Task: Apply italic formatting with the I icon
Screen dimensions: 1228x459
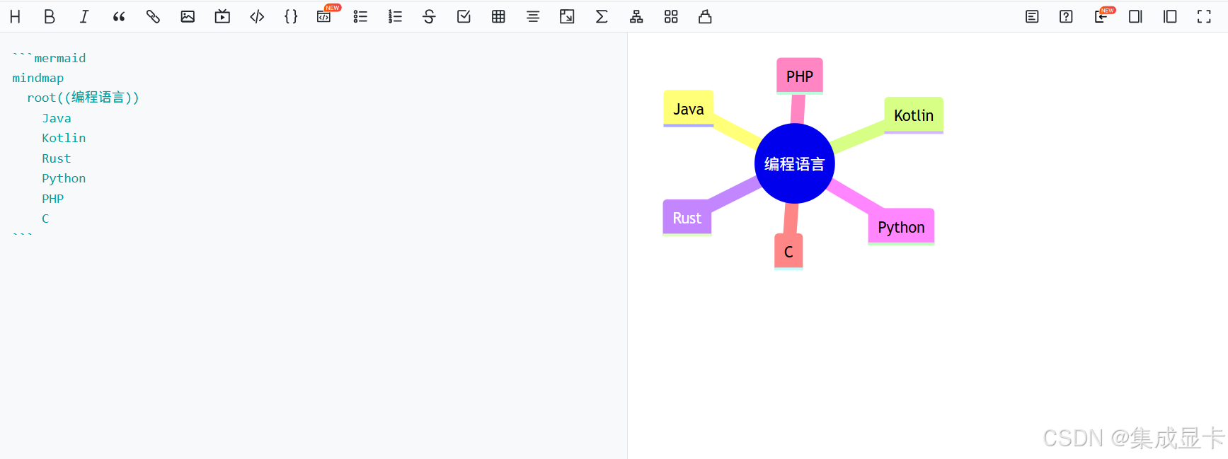Action: pyautogui.click(x=84, y=16)
